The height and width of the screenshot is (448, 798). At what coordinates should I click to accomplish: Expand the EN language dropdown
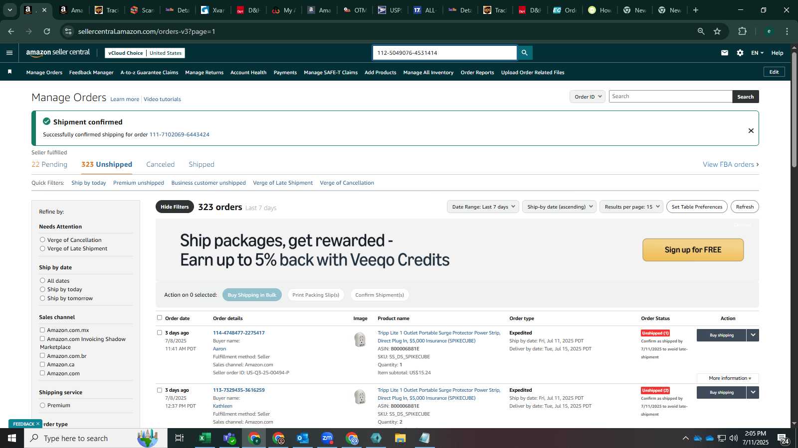[x=757, y=53]
